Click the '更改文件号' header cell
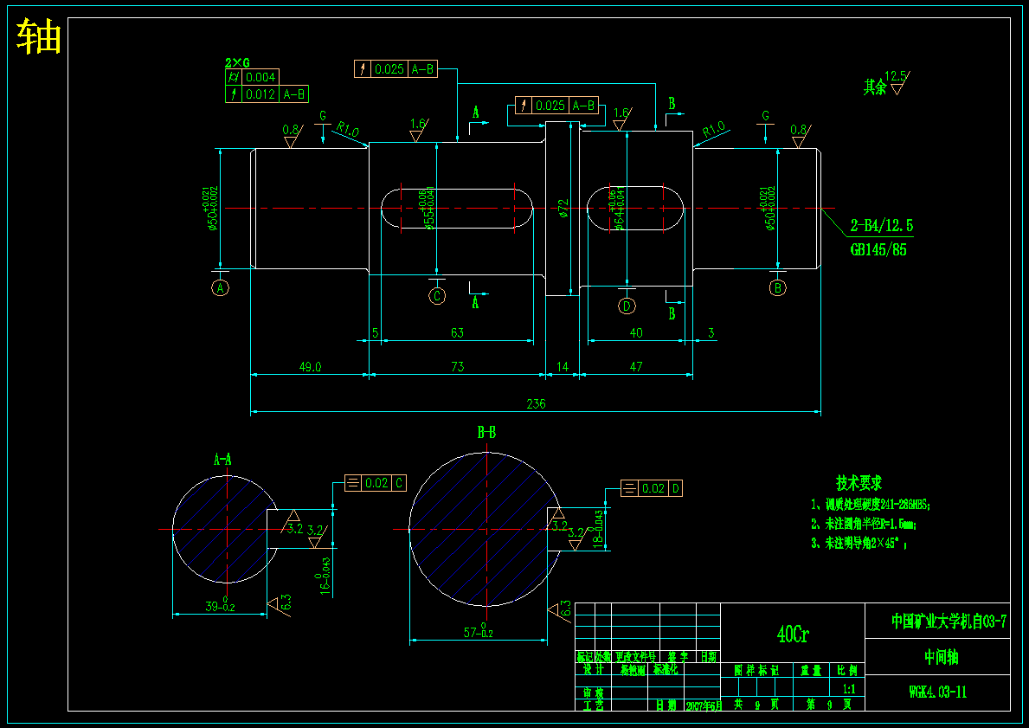 635,656
